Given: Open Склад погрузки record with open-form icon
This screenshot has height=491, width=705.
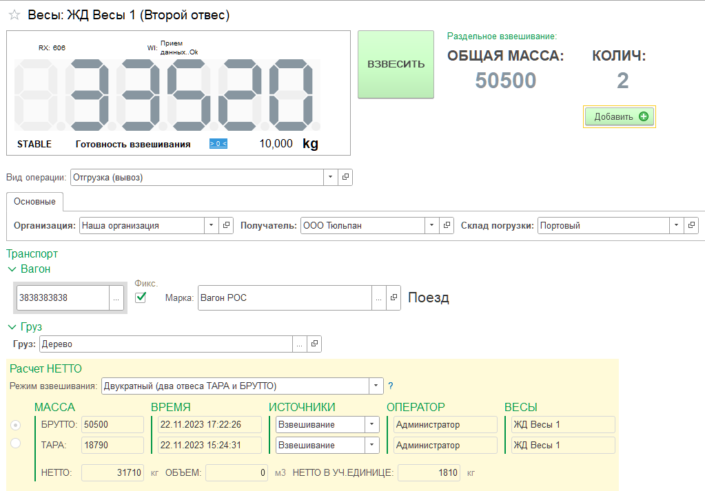Looking at the screenshot, I should click(x=691, y=226).
